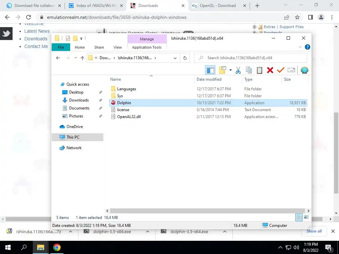The width and height of the screenshot is (339, 254).
Task: Copy selection using the two-pages icon
Action: [249, 70]
